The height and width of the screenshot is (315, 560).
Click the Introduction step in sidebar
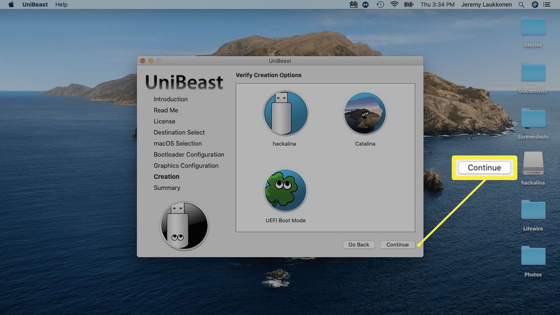click(x=171, y=99)
